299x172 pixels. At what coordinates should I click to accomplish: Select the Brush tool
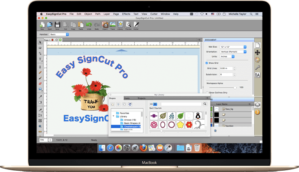point(40,78)
